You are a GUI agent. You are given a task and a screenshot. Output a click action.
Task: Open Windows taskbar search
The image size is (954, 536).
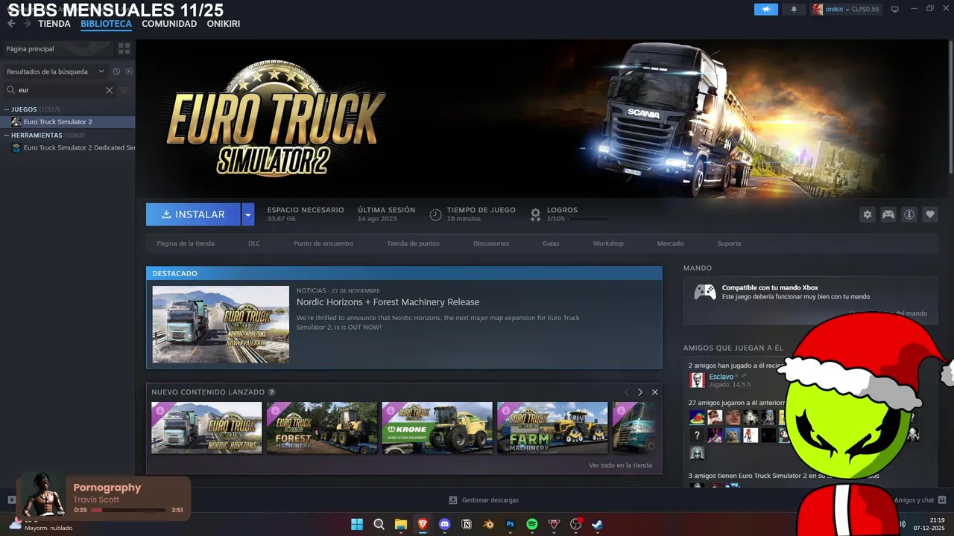tap(379, 524)
